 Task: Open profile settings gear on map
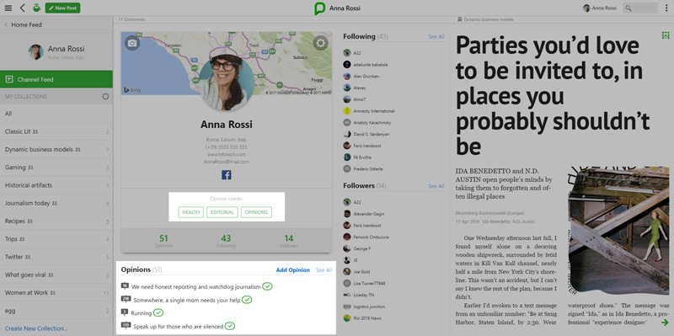pos(320,43)
